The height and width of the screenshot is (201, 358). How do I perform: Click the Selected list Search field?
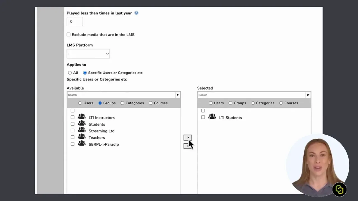[x=252, y=95]
